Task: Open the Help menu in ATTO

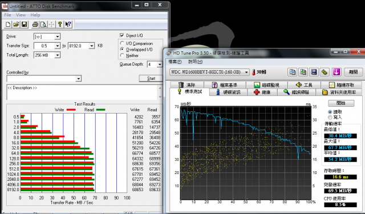Action: [x=35, y=15]
